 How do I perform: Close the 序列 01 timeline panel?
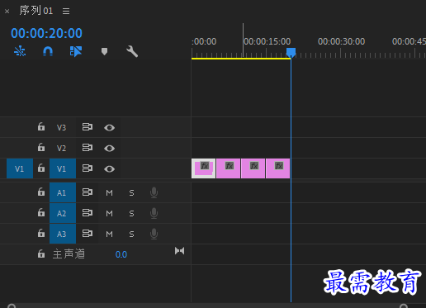click(7, 12)
